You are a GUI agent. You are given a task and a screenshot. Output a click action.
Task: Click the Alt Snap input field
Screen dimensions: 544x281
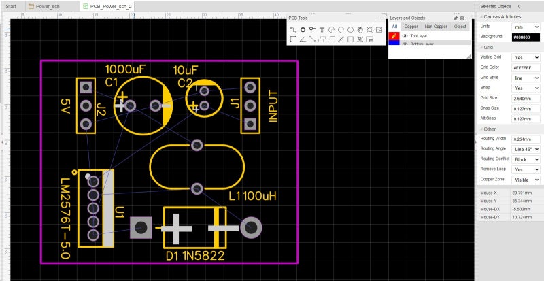click(x=526, y=119)
